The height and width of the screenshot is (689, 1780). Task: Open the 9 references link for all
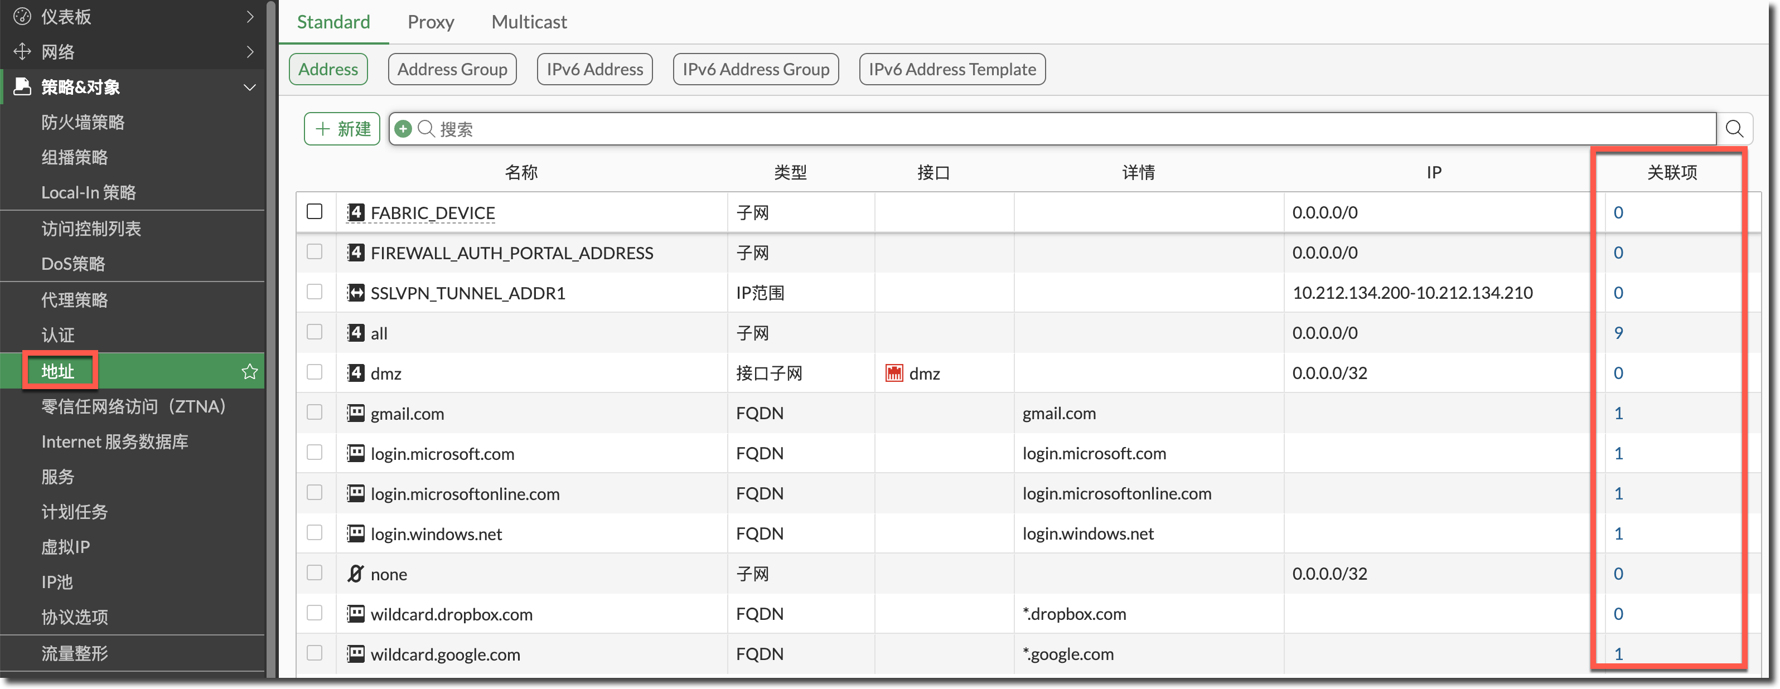coord(1618,332)
